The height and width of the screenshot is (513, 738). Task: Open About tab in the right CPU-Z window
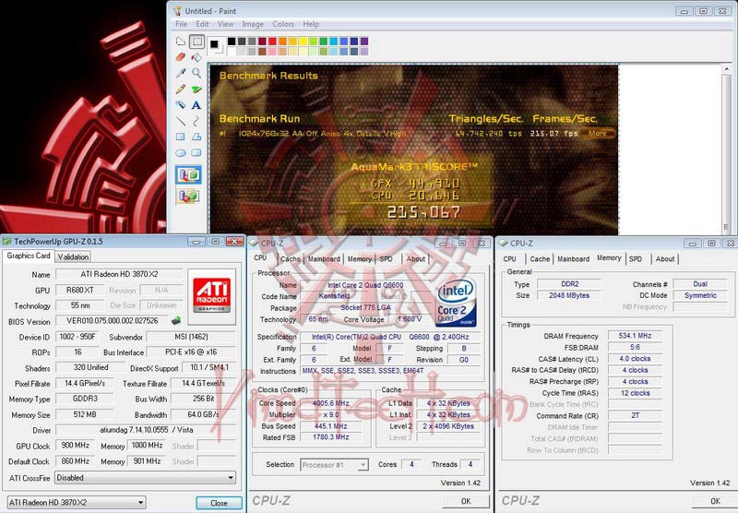665,259
